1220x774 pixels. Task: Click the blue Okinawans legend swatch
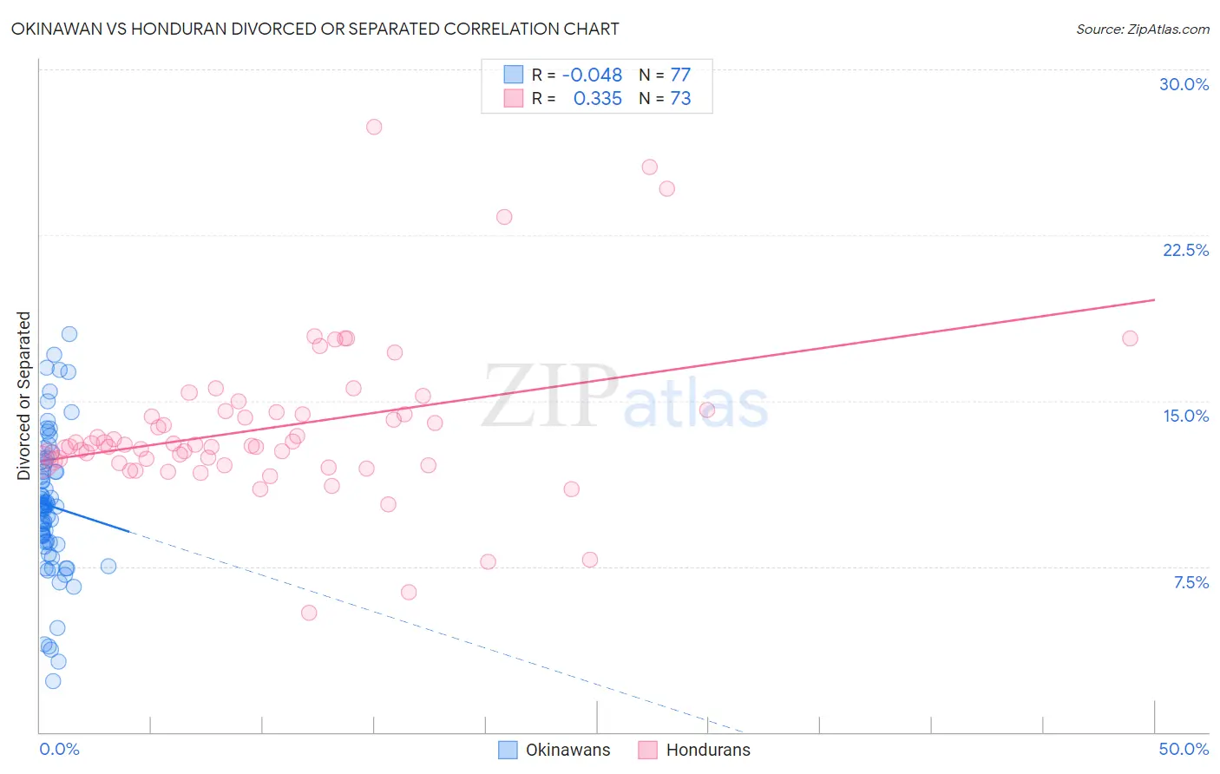pyautogui.click(x=508, y=750)
